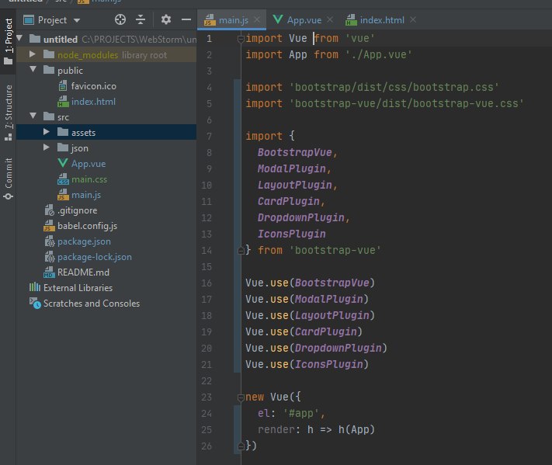Fold the new Vue block at line 23
552x465 pixels.
[x=241, y=397]
